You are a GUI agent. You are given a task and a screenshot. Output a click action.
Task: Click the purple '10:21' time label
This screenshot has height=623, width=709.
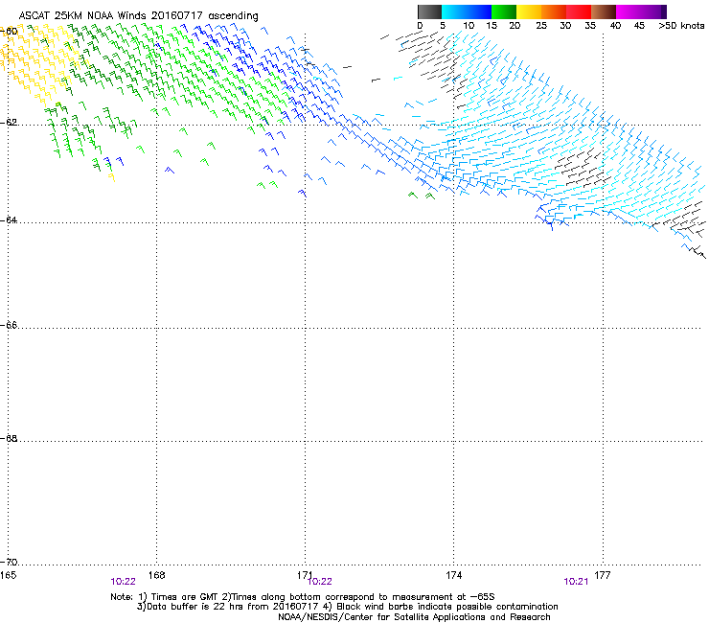point(576,582)
